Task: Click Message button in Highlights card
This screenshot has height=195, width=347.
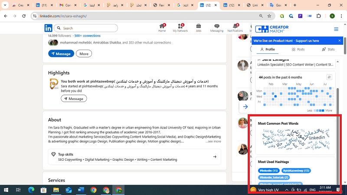Action: click(x=74, y=99)
